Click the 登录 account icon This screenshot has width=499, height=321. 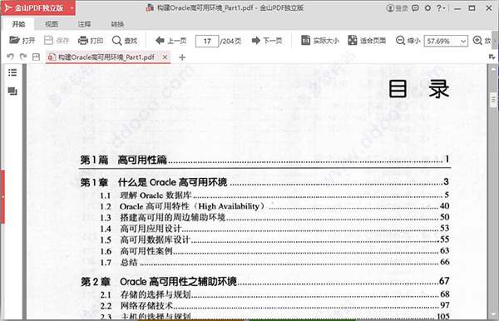click(397, 8)
